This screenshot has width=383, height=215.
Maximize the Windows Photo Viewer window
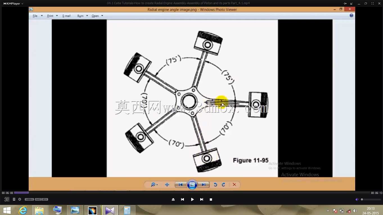pyautogui.click(x=341, y=9)
